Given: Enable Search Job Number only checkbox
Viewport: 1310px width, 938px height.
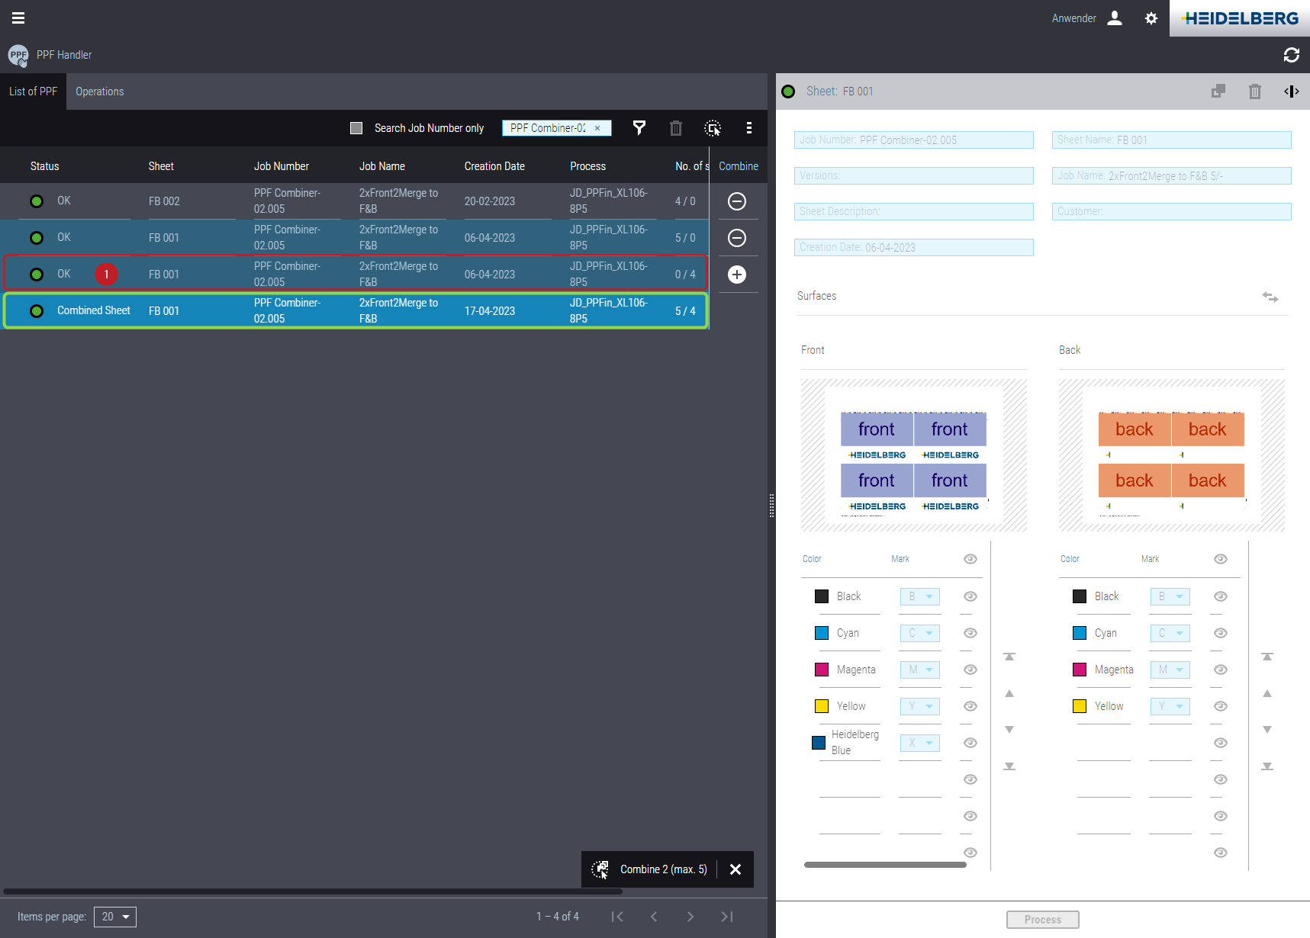Looking at the screenshot, I should [x=356, y=128].
